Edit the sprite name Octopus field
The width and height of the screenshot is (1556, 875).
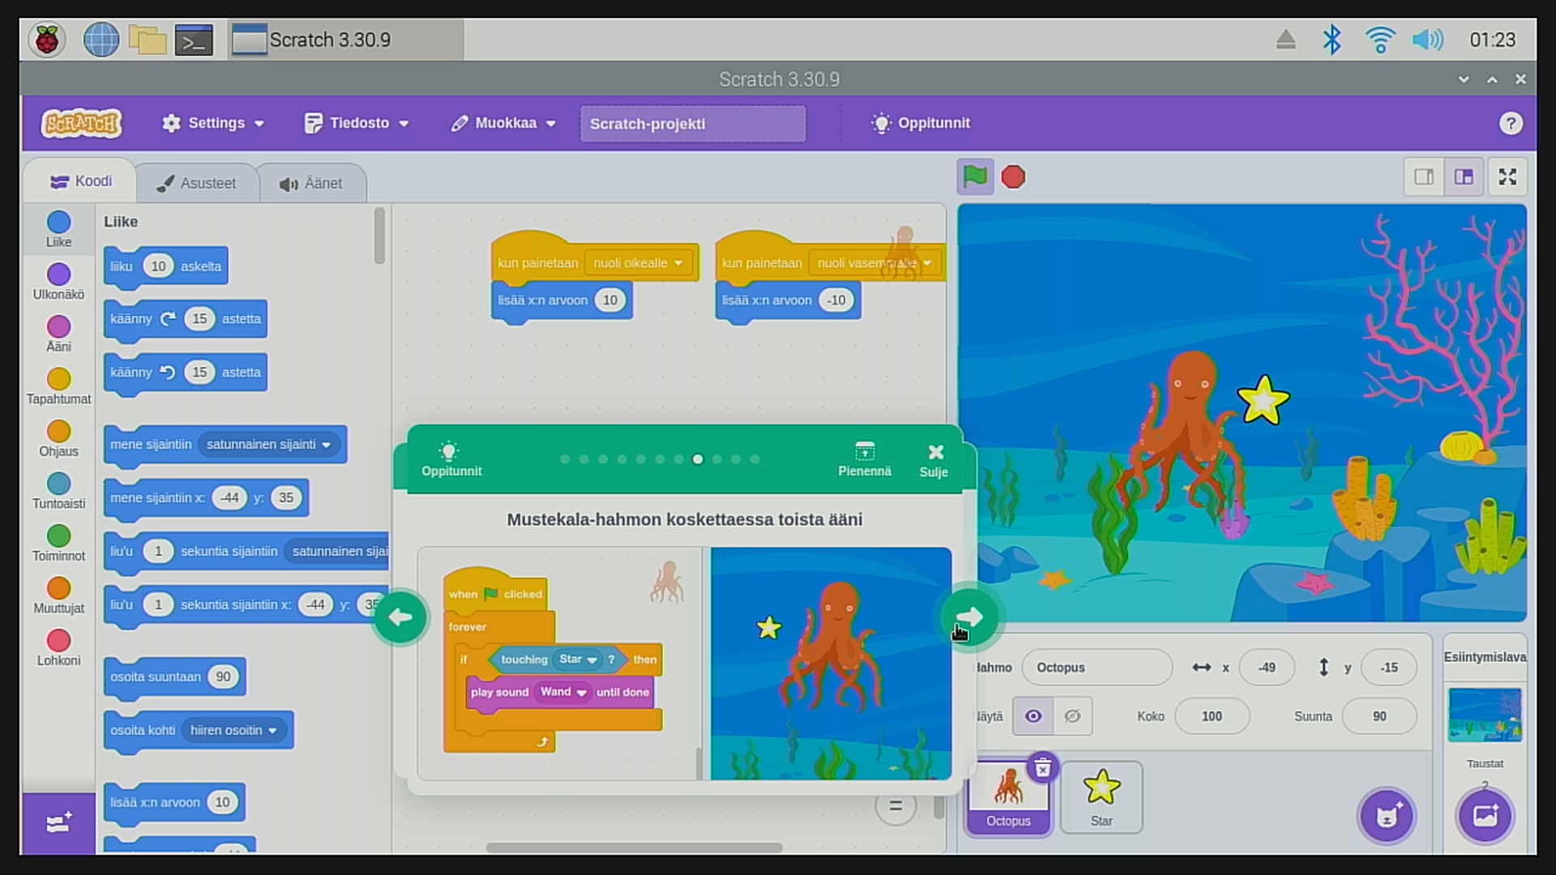tap(1096, 668)
